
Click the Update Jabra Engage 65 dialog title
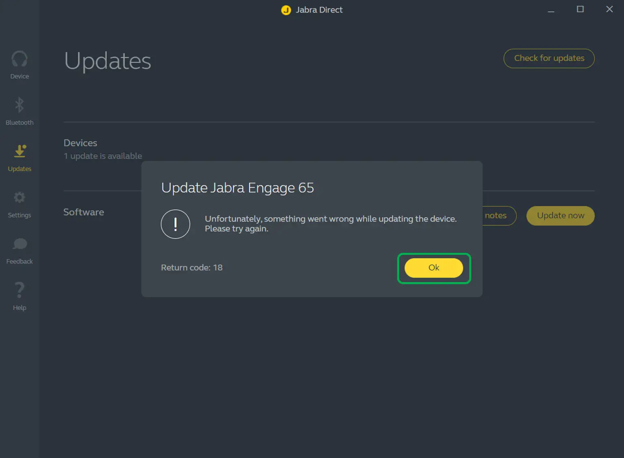(x=237, y=188)
